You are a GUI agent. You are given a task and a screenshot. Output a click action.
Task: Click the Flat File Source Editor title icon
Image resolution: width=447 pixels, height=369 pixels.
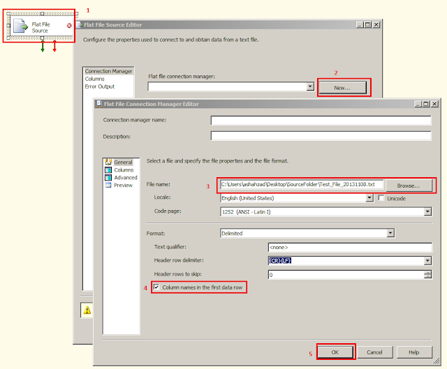tap(79, 25)
